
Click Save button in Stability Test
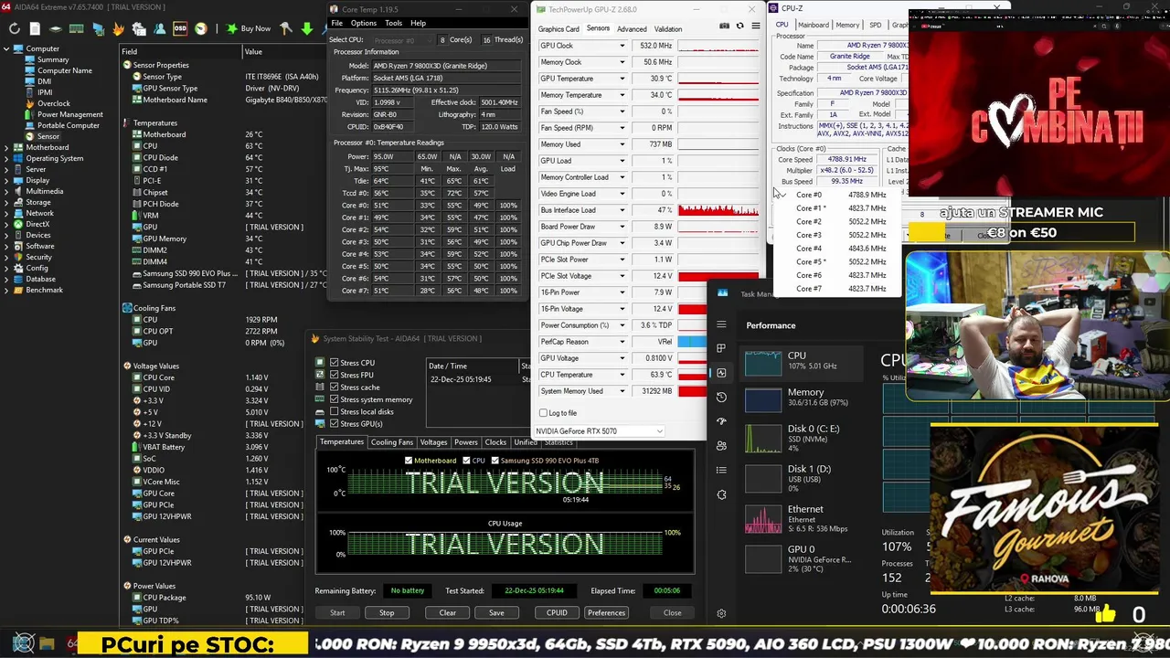(x=496, y=613)
